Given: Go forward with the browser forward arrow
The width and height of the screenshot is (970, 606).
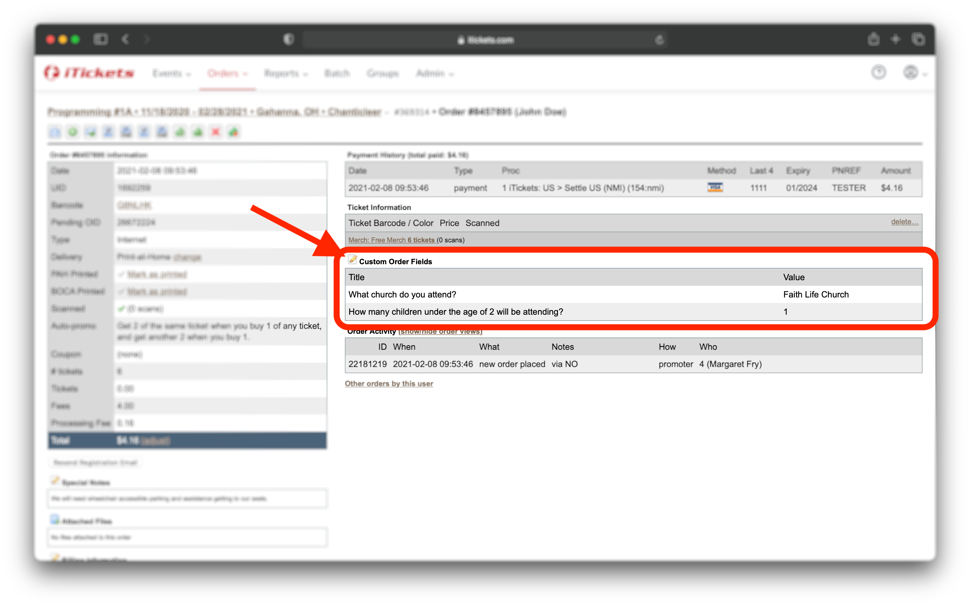Looking at the screenshot, I should [x=147, y=39].
